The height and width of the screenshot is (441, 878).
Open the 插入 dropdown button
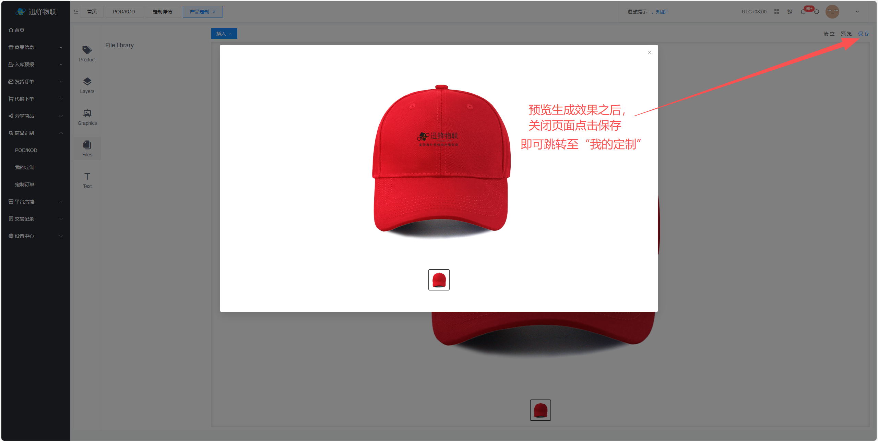click(x=224, y=34)
